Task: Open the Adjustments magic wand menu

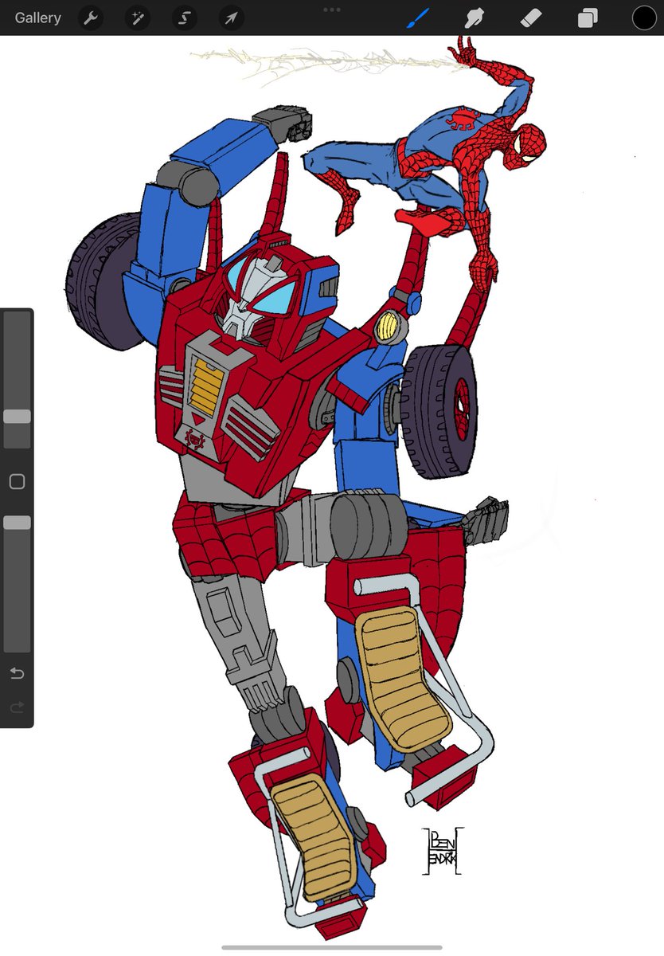Action: coord(138,18)
